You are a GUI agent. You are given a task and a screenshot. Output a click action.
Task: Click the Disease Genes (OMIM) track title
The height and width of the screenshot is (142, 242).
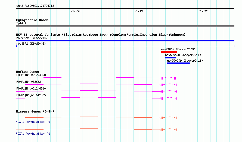35,111
